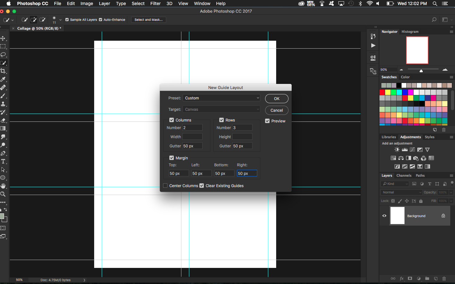This screenshot has height=284, width=455.
Task: Select the Brush tool in toolbar
Action: pyautogui.click(x=3, y=96)
